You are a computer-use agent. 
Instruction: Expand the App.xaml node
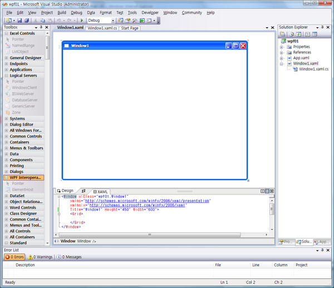(x=281, y=58)
